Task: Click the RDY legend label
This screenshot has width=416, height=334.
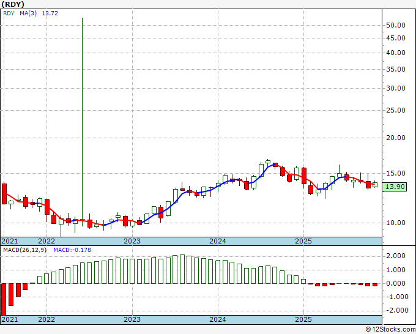Action: coord(9,13)
